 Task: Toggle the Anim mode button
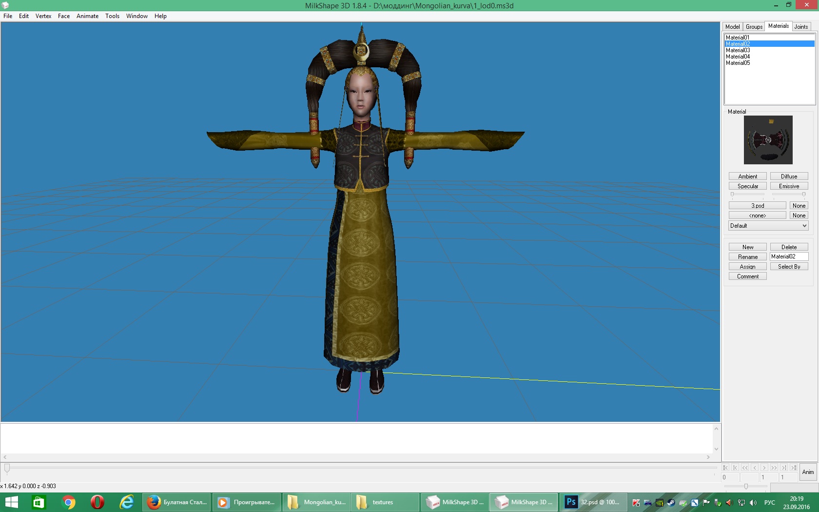[808, 472]
